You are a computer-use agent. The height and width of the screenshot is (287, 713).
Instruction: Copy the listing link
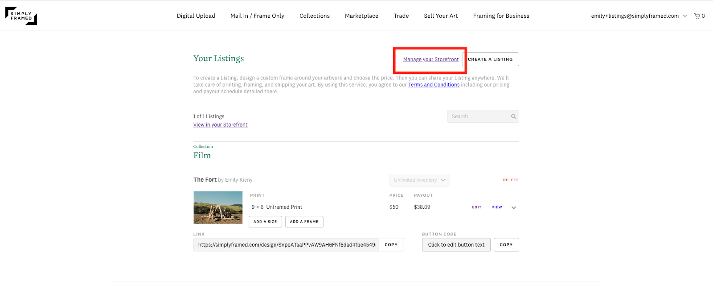coord(391,245)
